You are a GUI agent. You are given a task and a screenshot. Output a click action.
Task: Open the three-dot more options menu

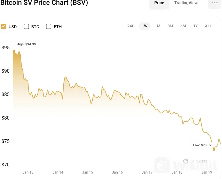[214, 3]
